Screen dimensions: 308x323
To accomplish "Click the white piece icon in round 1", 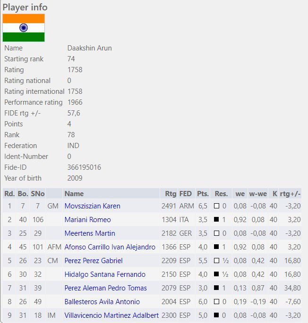I will coord(216,206).
